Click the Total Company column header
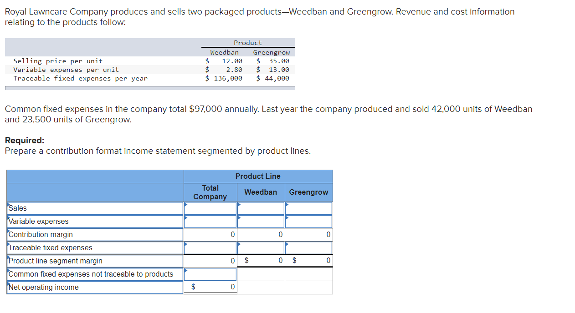The height and width of the screenshot is (313, 575). [x=210, y=192]
